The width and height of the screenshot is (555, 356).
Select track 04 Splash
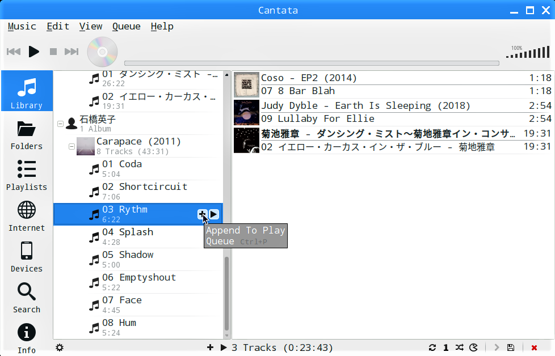coord(138,237)
